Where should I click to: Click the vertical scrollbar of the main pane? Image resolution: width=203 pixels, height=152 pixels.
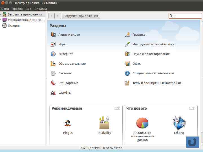[202, 83]
